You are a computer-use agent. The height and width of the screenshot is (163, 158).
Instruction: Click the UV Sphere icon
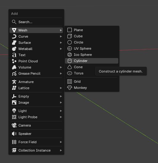(70, 48)
